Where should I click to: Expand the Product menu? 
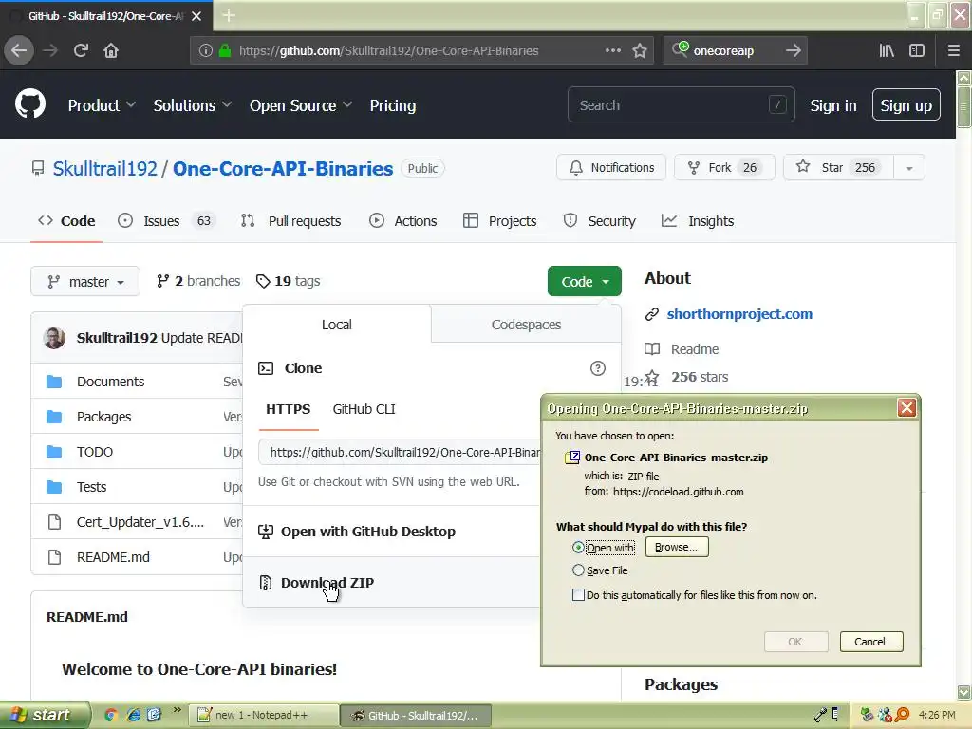pyautogui.click(x=102, y=105)
